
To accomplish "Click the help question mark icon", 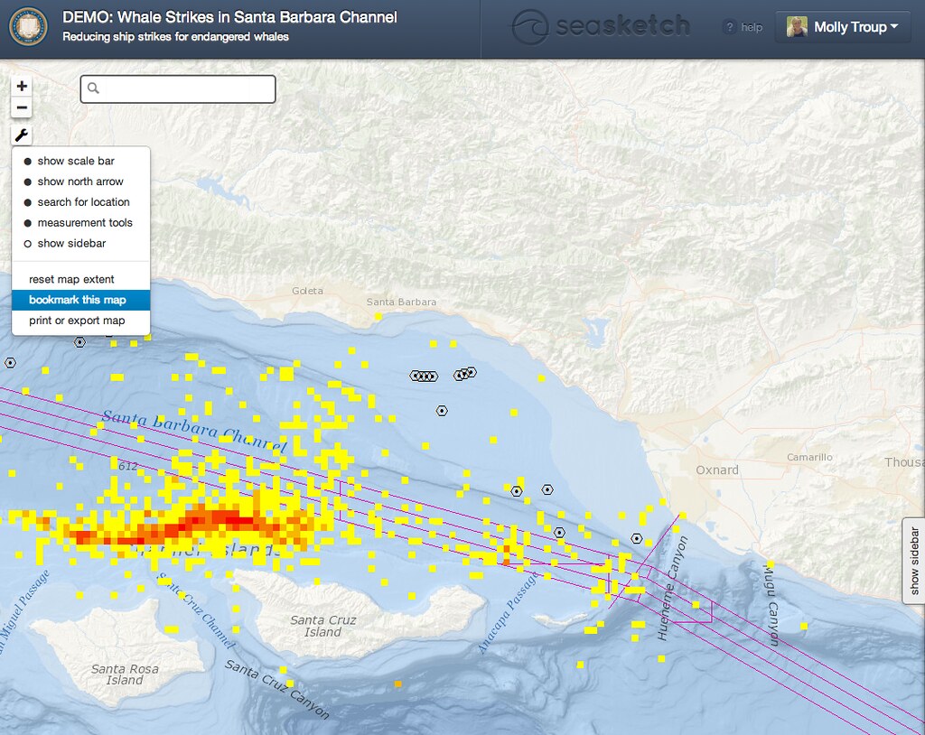I will tap(730, 28).
